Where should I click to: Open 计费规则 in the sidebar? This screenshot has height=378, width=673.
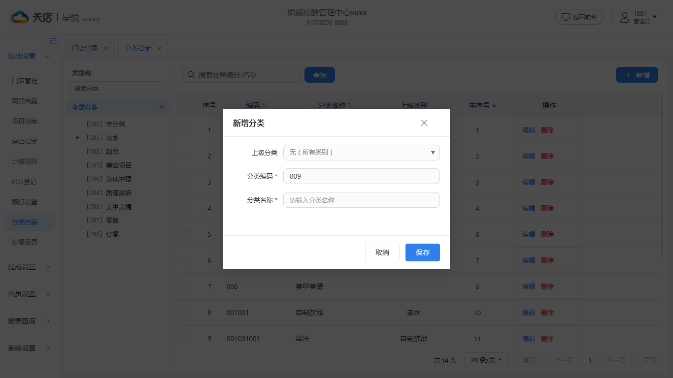pyautogui.click(x=25, y=161)
